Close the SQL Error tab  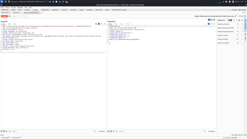20,13
